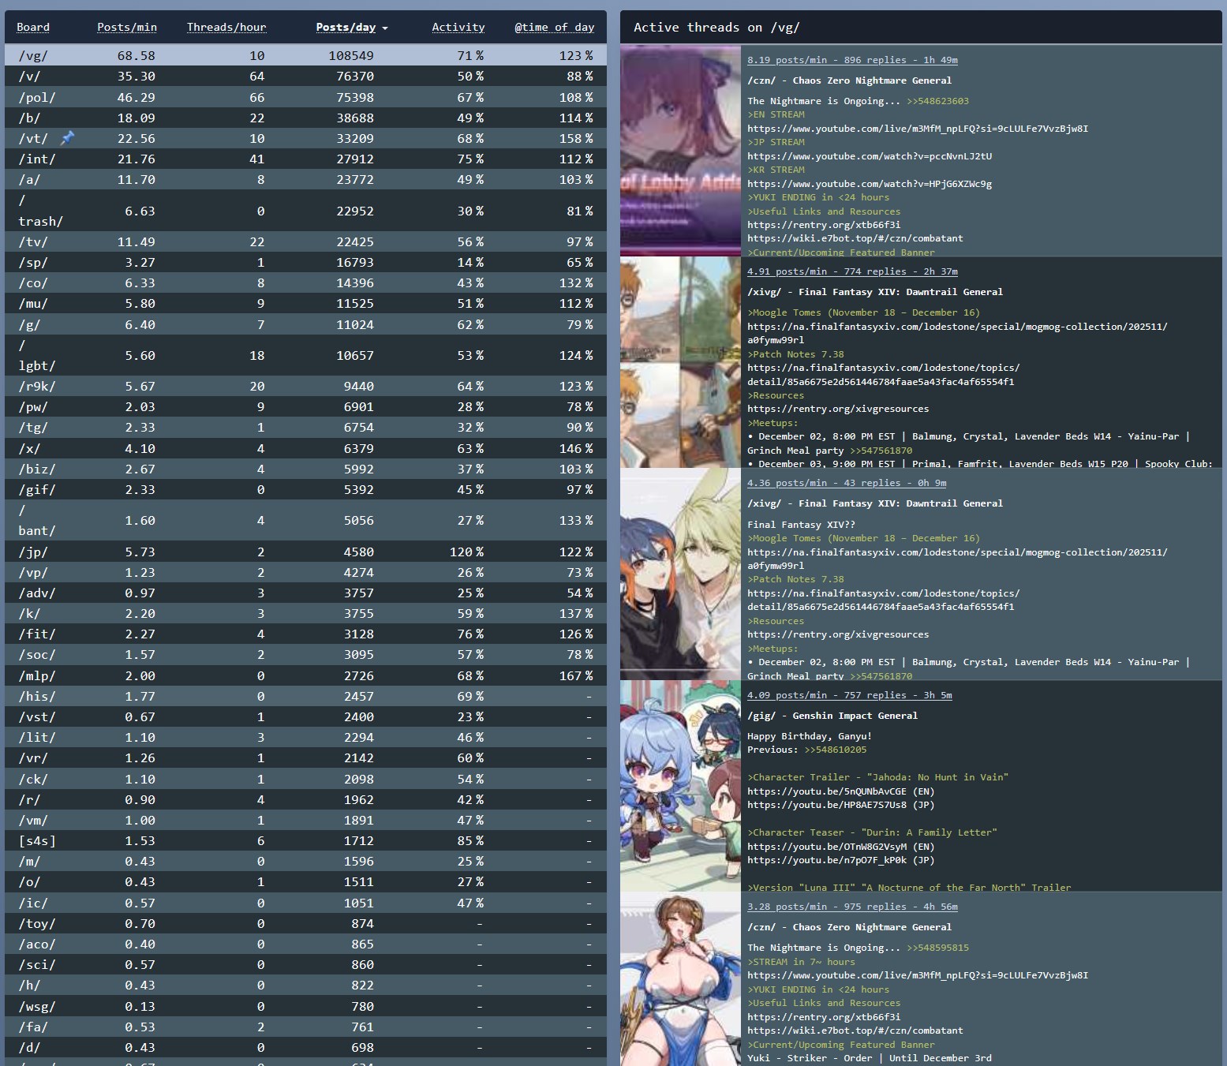The height and width of the screenshot is (1066, 1227).
Task: Select the /toy/ board row
Action: [x=305, y=923]
